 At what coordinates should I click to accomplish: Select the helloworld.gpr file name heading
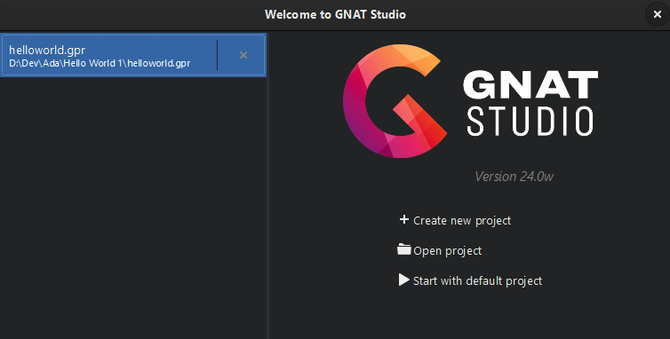pyautogui.click(x=47, y=50)
